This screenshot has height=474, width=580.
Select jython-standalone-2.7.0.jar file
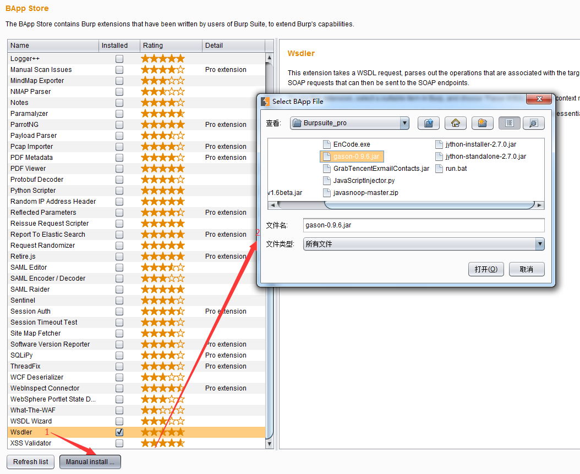(x=480, y=157)
